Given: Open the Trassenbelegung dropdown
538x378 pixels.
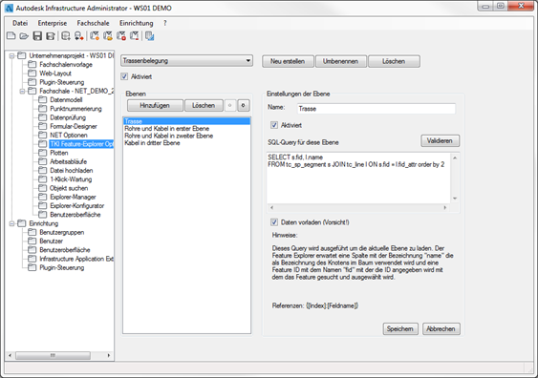Looking at the screenshot, I should click(x=186, y=61).
